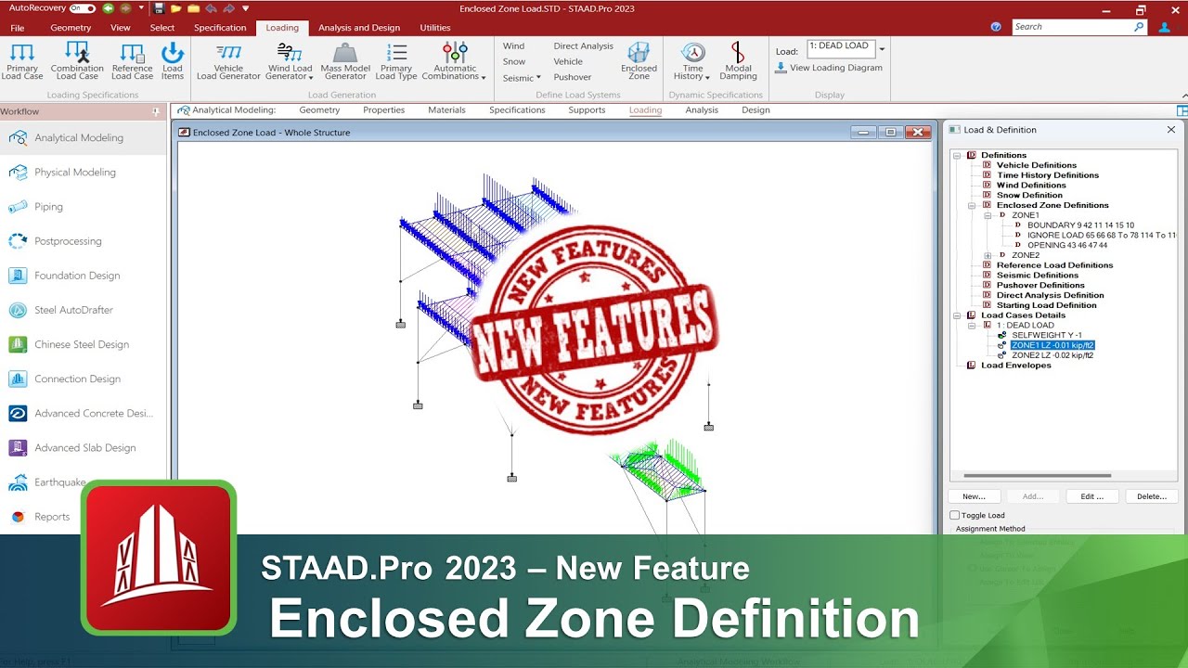Switch to the Specification ribbon tab
The image size is (1188, 668).
(220, 28)
